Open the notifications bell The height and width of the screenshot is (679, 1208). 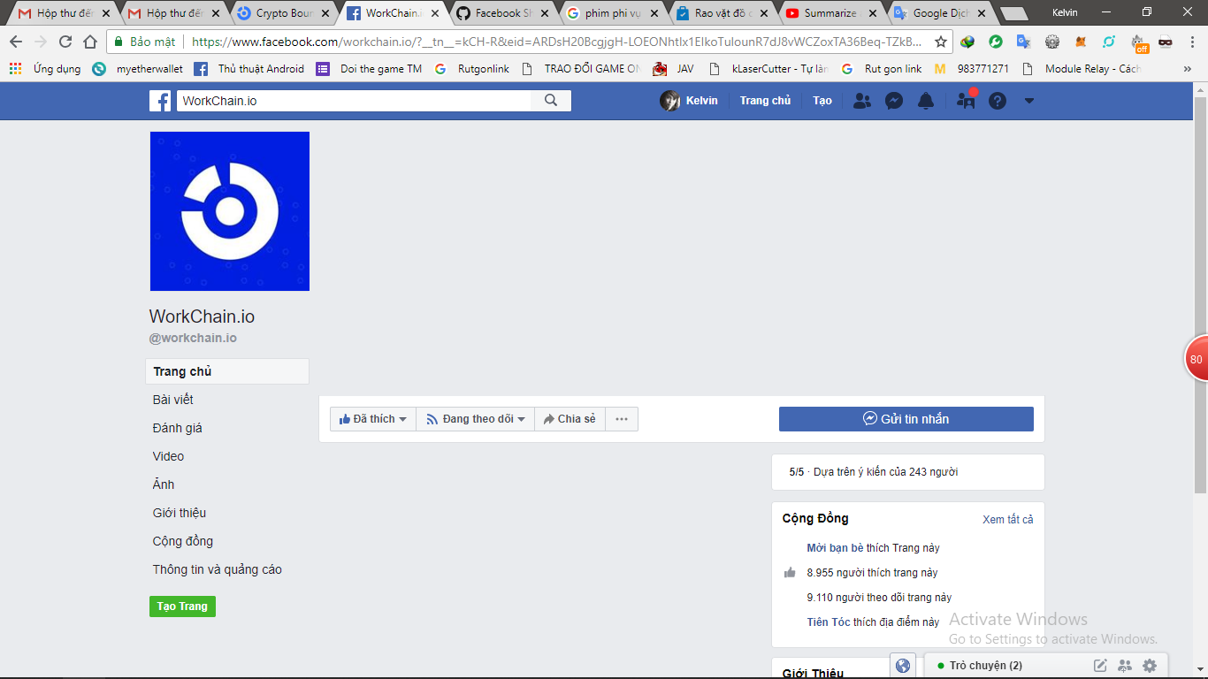(x=926, y=101)
